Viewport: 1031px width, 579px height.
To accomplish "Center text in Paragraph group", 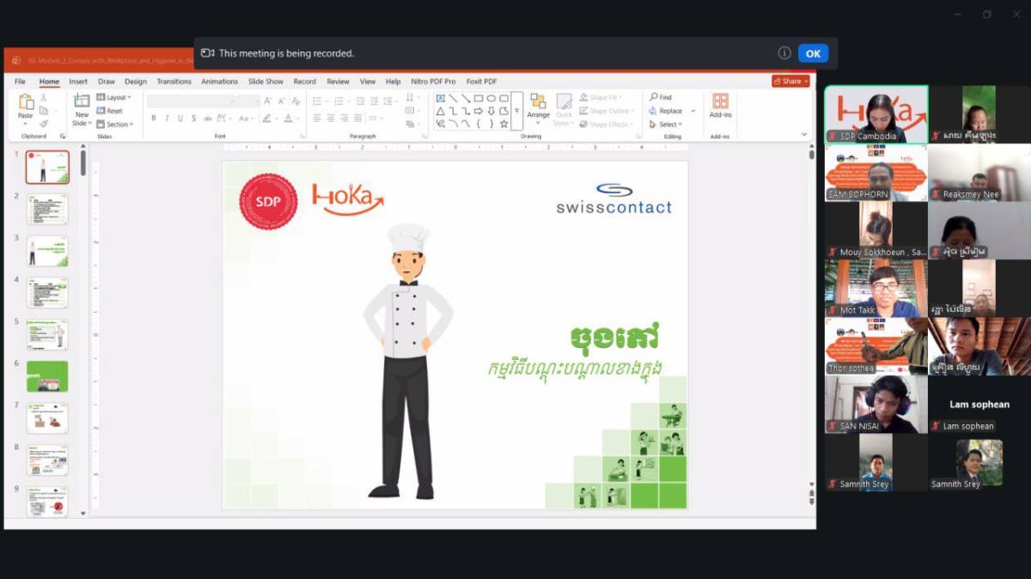I will click(x=330, y=118).
